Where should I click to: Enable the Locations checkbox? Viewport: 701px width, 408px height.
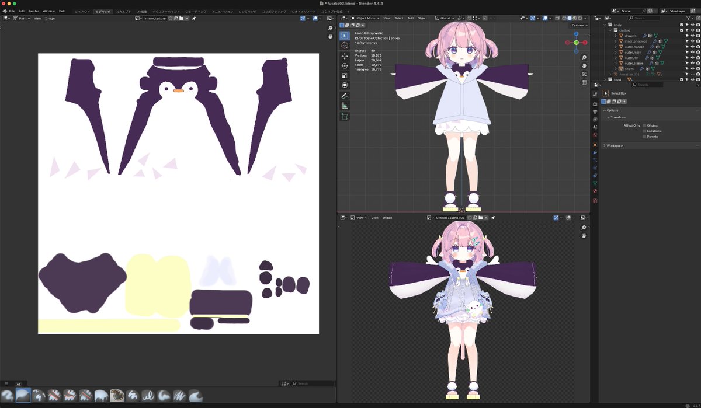tap(644, 131)
